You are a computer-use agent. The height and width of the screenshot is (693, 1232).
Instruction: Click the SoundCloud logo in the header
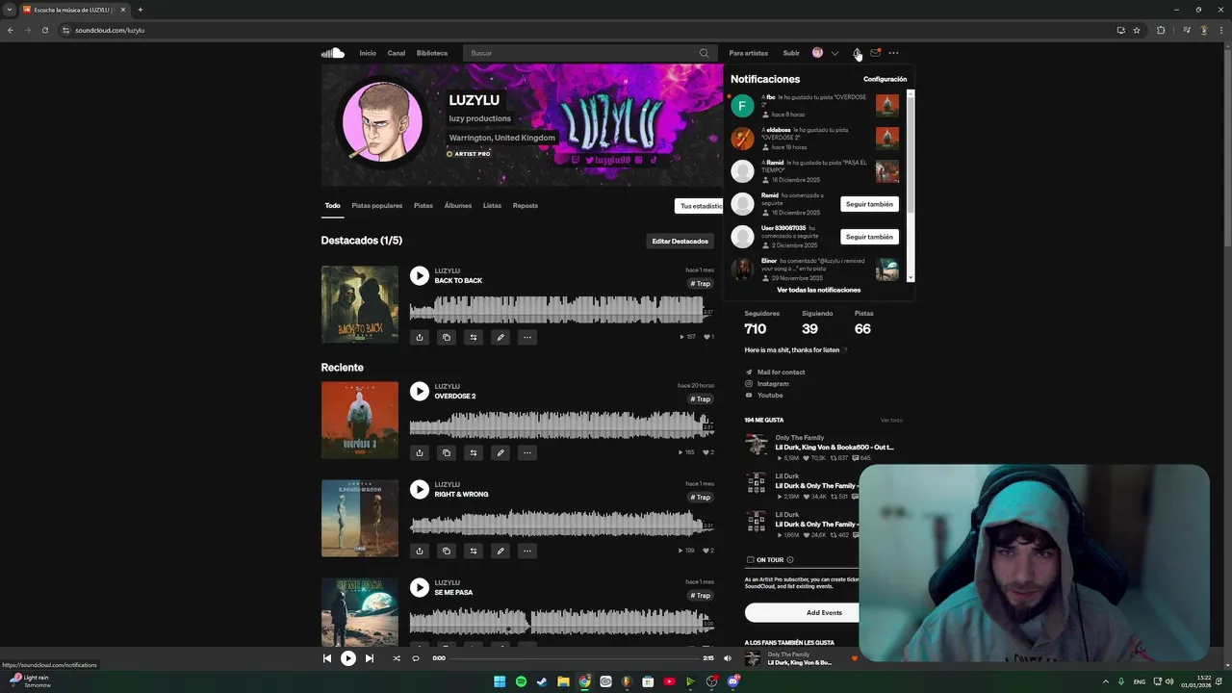click(333, 53)
